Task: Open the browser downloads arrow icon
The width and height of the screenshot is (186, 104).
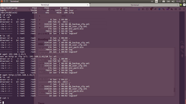Action: [139, 9]
